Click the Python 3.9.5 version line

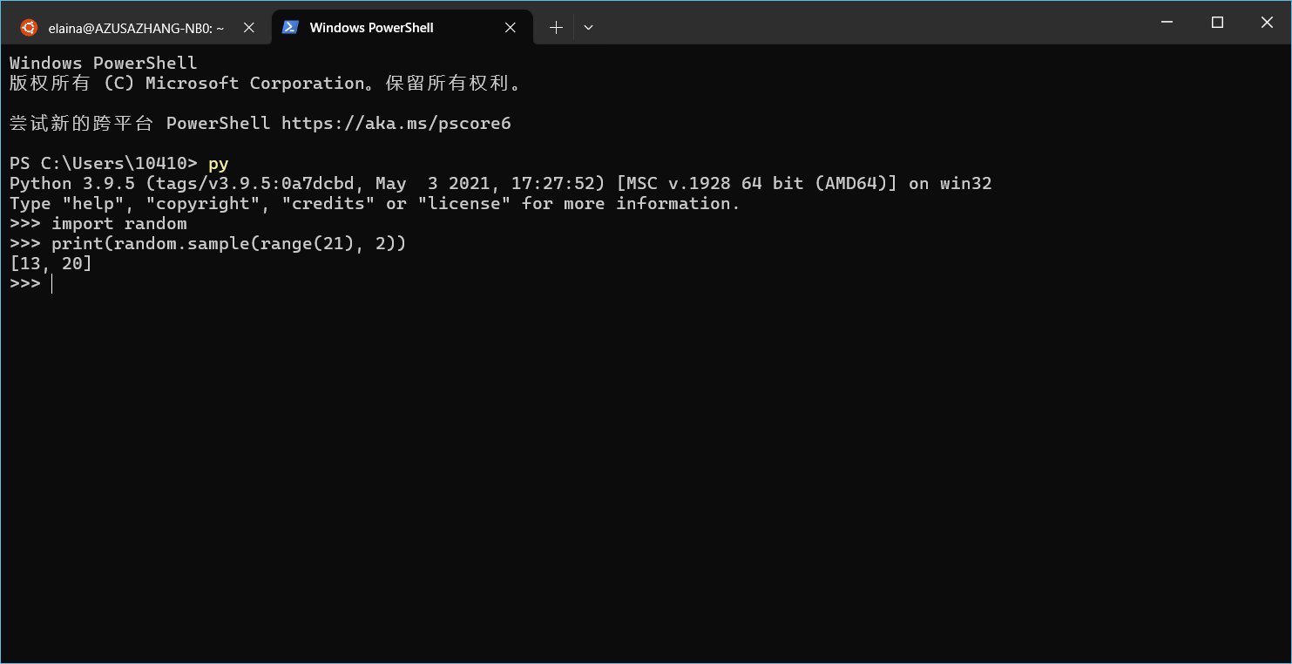click(x=500, y=184)
